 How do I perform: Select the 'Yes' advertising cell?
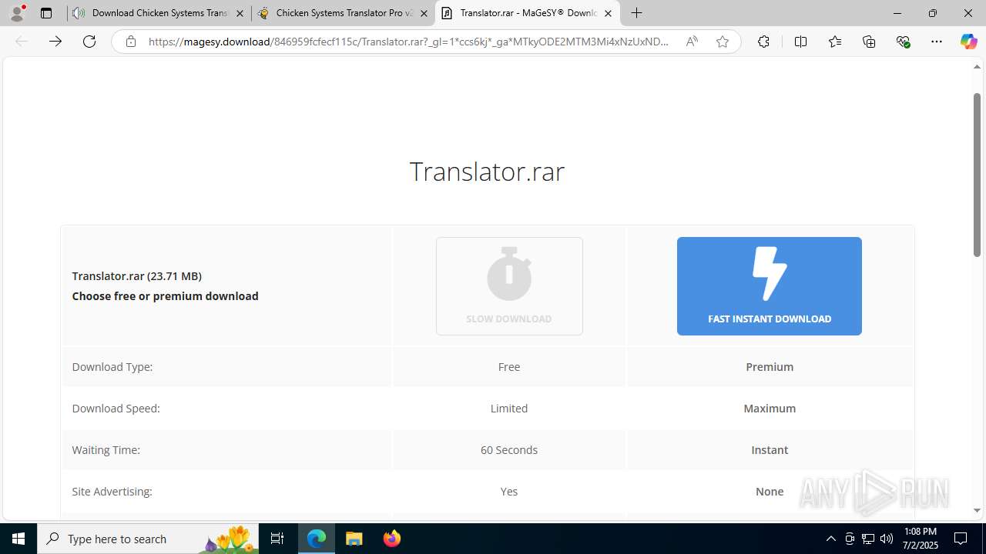click(x=509, y=491)
